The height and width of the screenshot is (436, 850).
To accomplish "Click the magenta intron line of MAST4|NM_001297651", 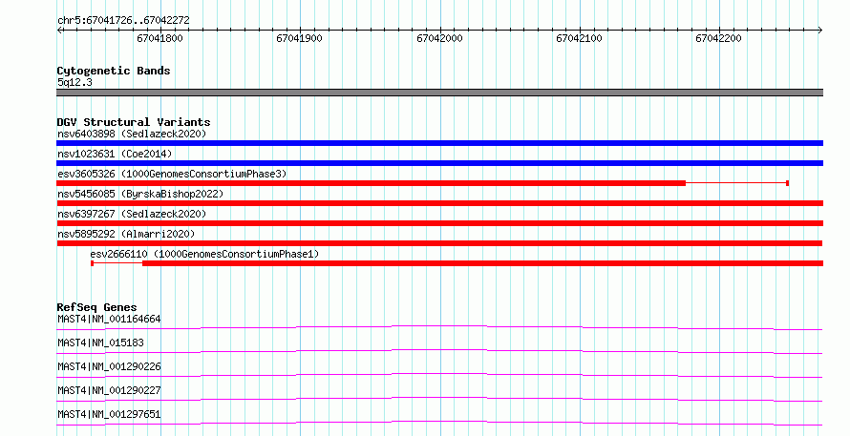I will click(439, 422).
